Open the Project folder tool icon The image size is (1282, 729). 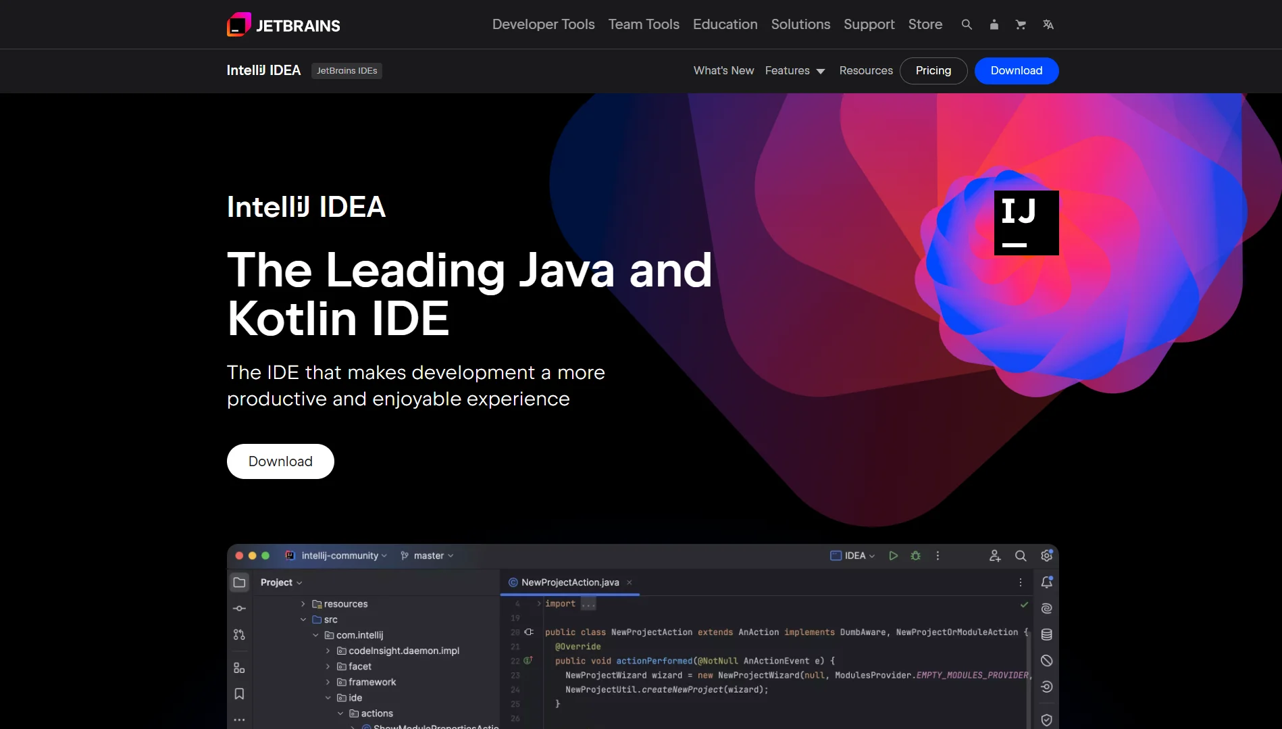(239, 582)
